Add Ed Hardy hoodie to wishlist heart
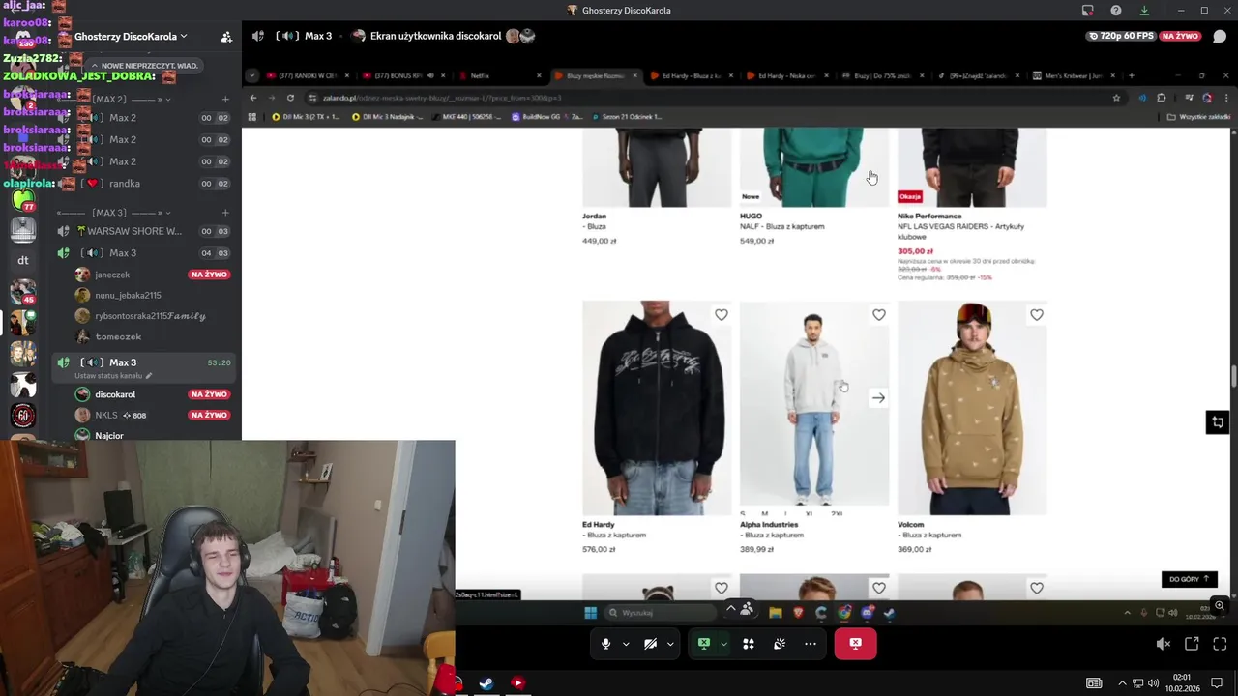Image resolution: width=1238 pixels, height=696 pixels. [721, 315]
